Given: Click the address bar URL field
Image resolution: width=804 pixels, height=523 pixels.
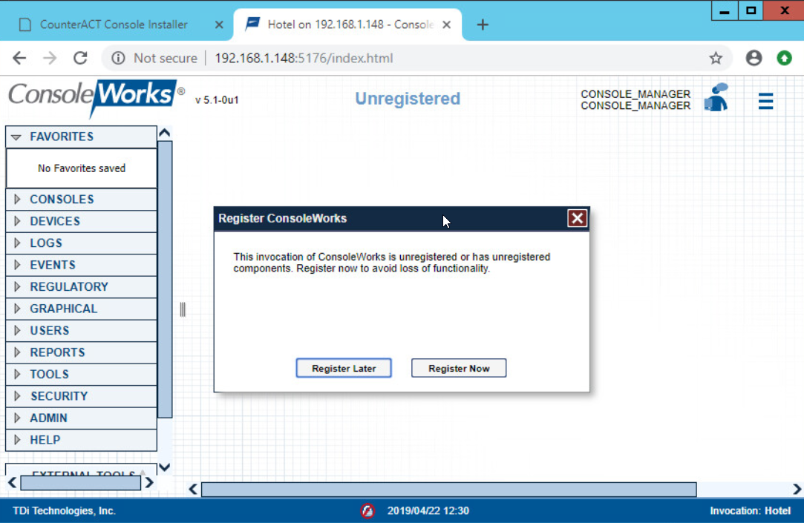Looking at the screenshot, I should pyautogui.click(x=304, y=58).
